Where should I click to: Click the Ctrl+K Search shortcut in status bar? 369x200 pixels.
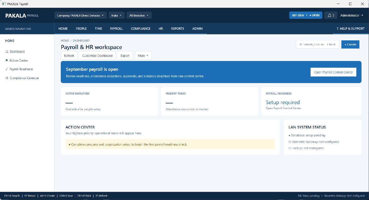click(12, 196)
